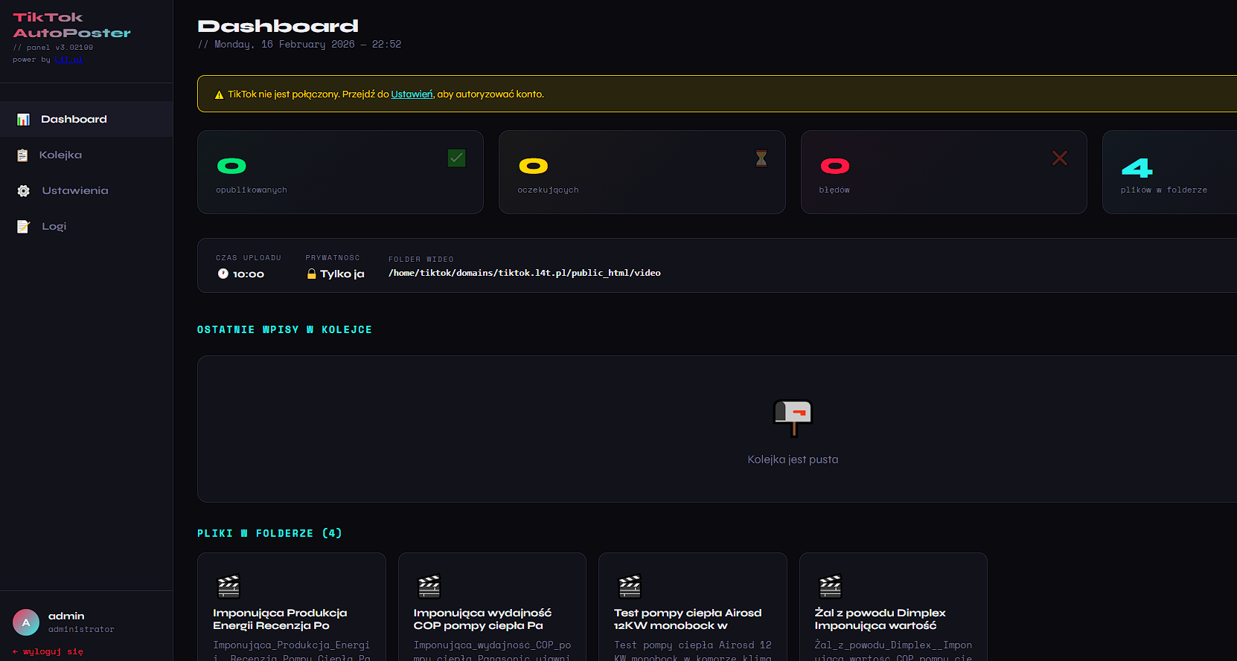
Task: Go to Ustawienia in the sidebar
Action: [74, 191]
